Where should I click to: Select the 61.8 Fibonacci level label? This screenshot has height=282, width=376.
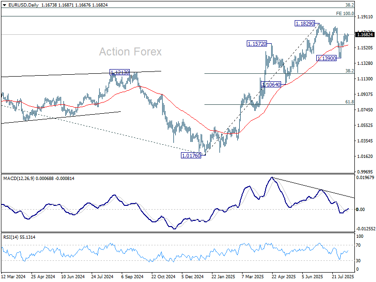coord(349,102)
